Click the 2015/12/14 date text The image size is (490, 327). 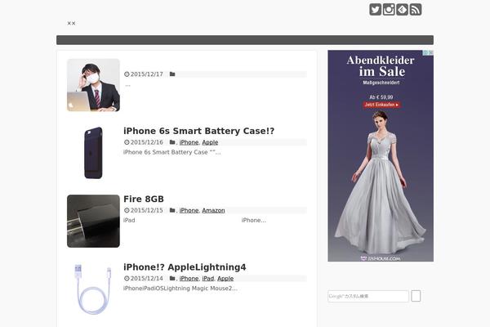pos(146,279)
